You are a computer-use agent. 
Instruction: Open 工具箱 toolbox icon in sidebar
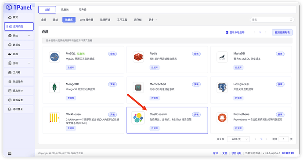pyautogui.click(x=10, y=72)
